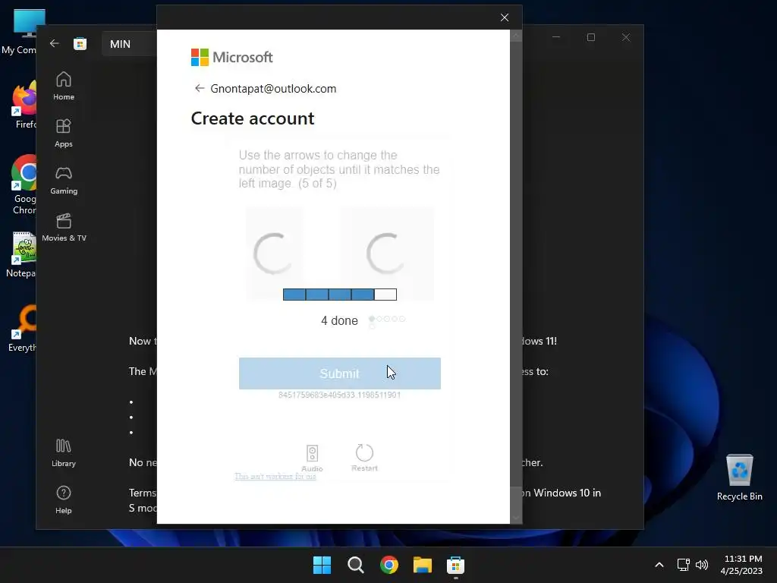Click the right loading captcha image
Screen dimensions: 777x583
pos(386,253)
